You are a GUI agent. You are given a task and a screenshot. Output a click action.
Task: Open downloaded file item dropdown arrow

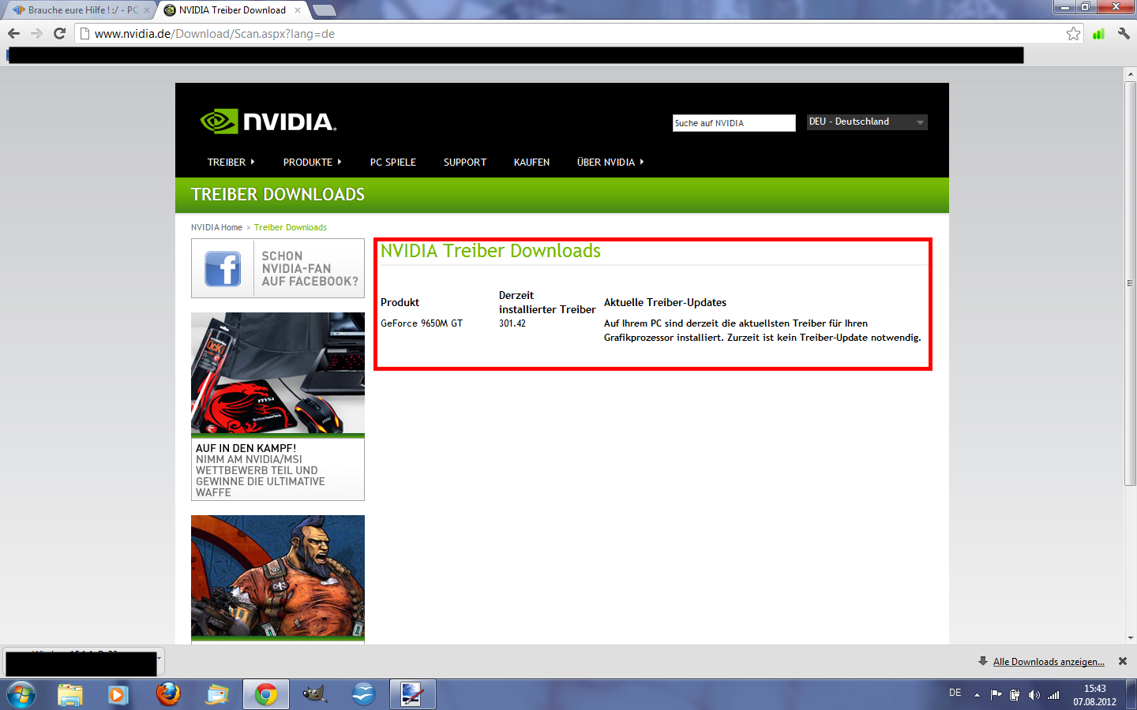[x=159, y=658]
